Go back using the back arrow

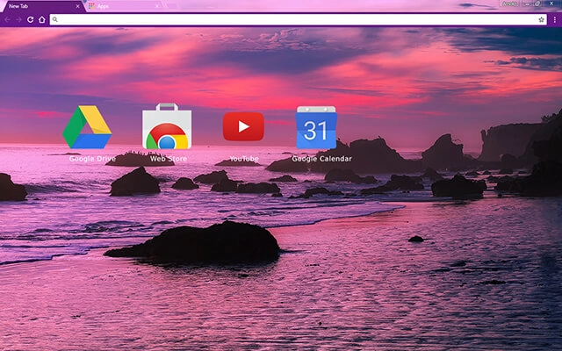tap(8, 19)
